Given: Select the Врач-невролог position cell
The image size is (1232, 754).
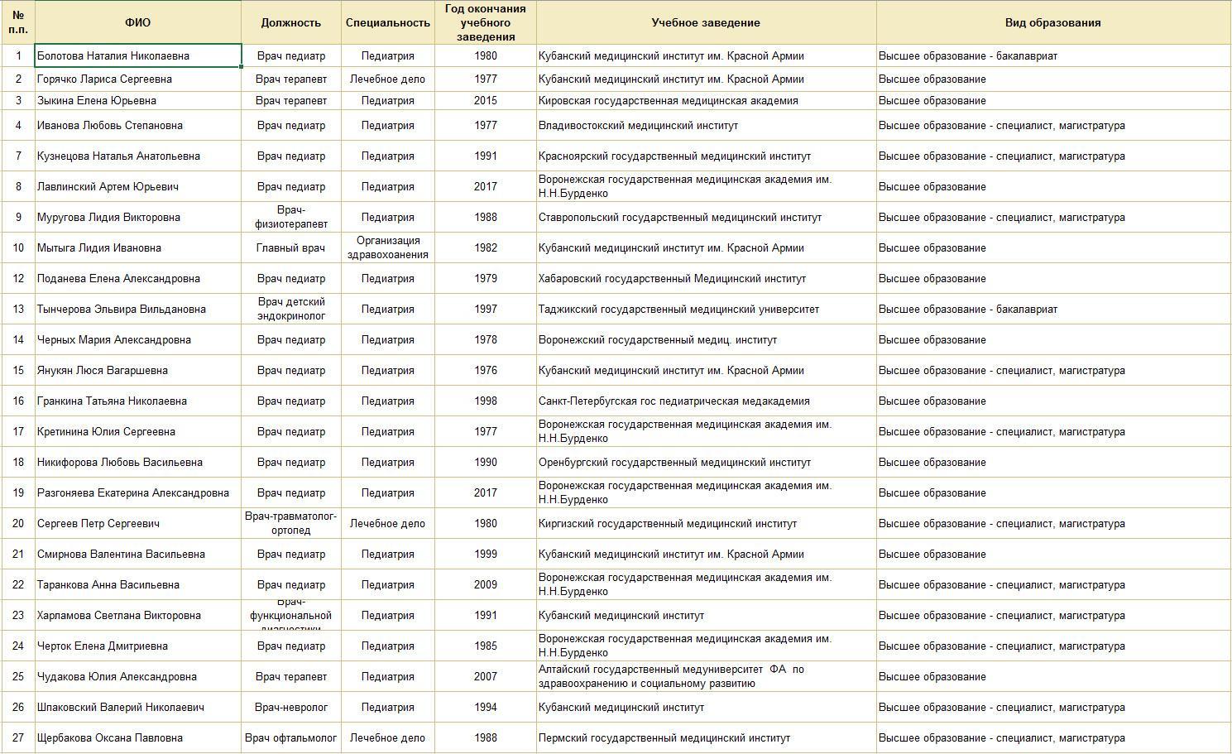Looking at the screenshot, I should 291,708.
